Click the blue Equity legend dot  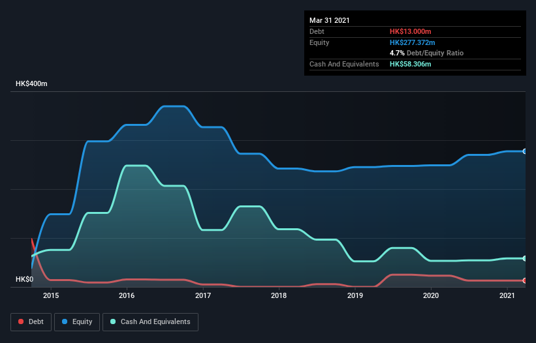65,321
